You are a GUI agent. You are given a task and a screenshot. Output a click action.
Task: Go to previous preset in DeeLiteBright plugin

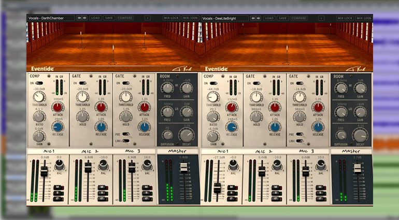[x=253, y=18]
